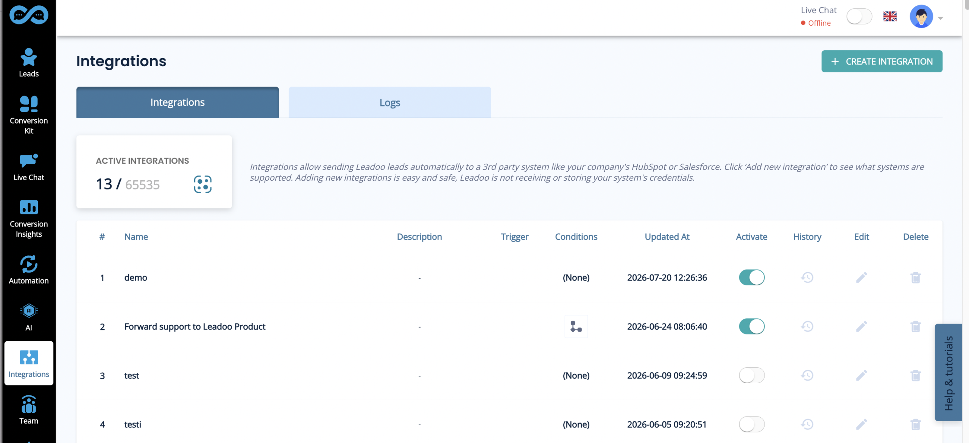Click the UK flag language icon
Viewport: 969px width, 443px height.
[x=890, y=17]
